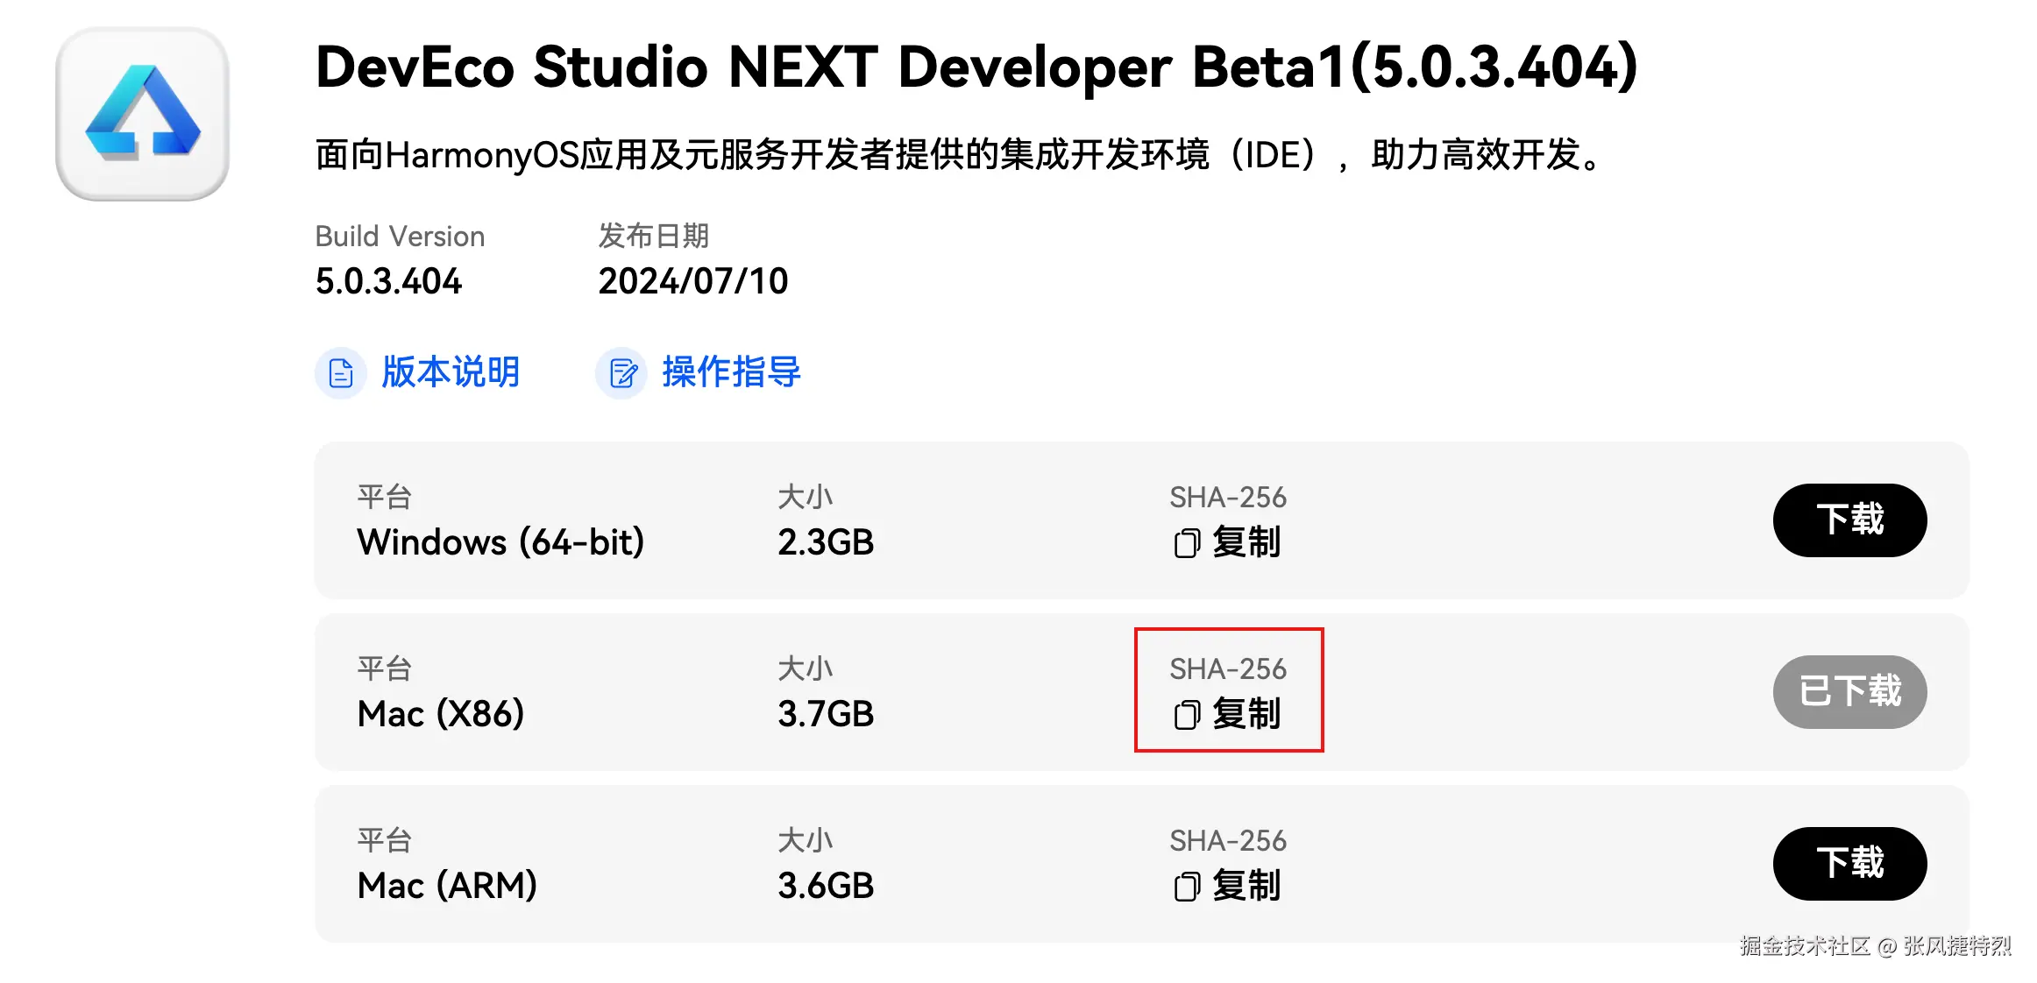Click the copy icon in Mac (X86) row
Viewport: 2037px width, 983px height.
[1186, 715]
